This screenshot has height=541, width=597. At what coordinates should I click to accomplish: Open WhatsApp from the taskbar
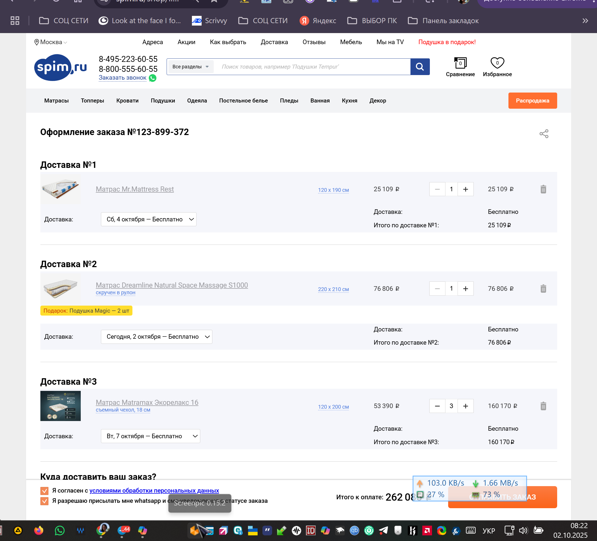click(59, 530)
